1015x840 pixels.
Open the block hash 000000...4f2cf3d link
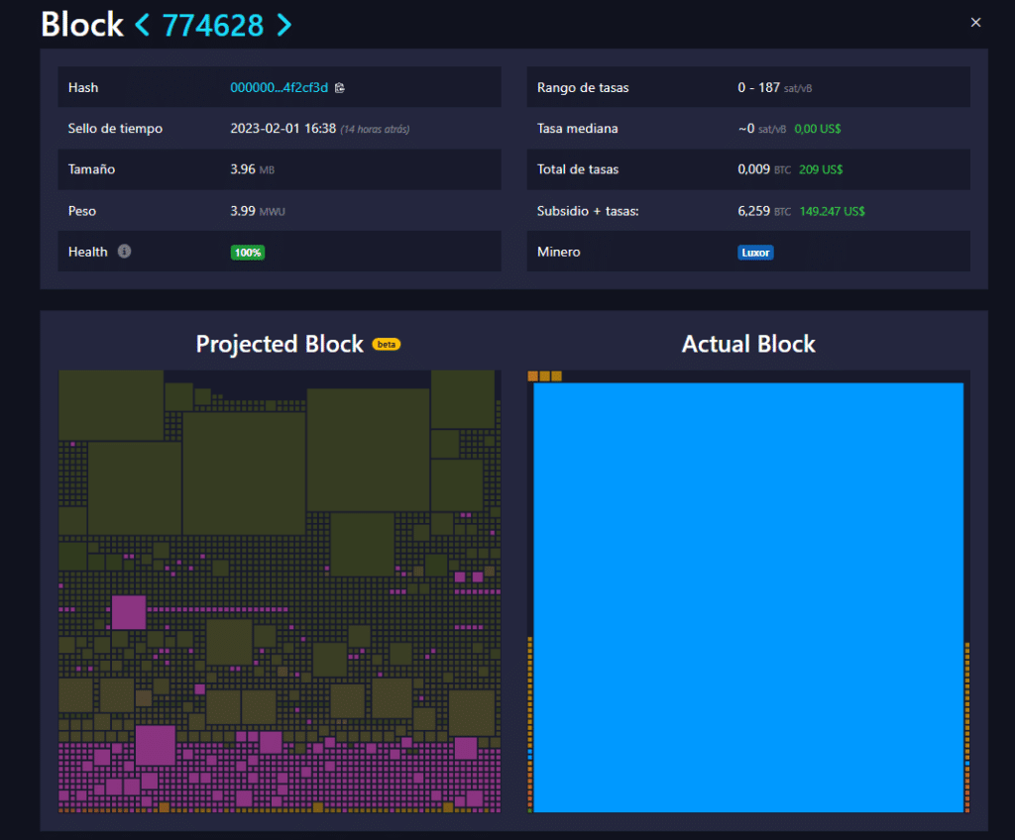(279, 87)
